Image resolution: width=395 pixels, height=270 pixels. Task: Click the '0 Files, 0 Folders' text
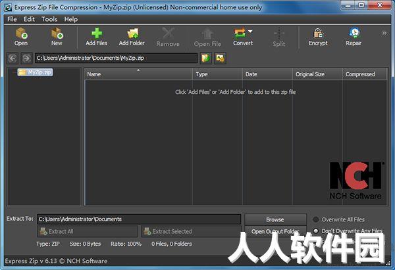[x=172, y=244]
